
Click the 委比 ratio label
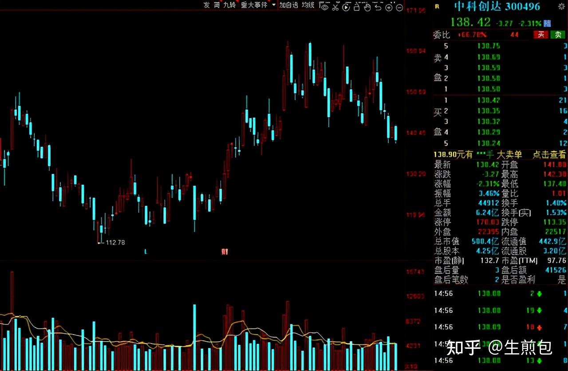[x=442, y=35]
